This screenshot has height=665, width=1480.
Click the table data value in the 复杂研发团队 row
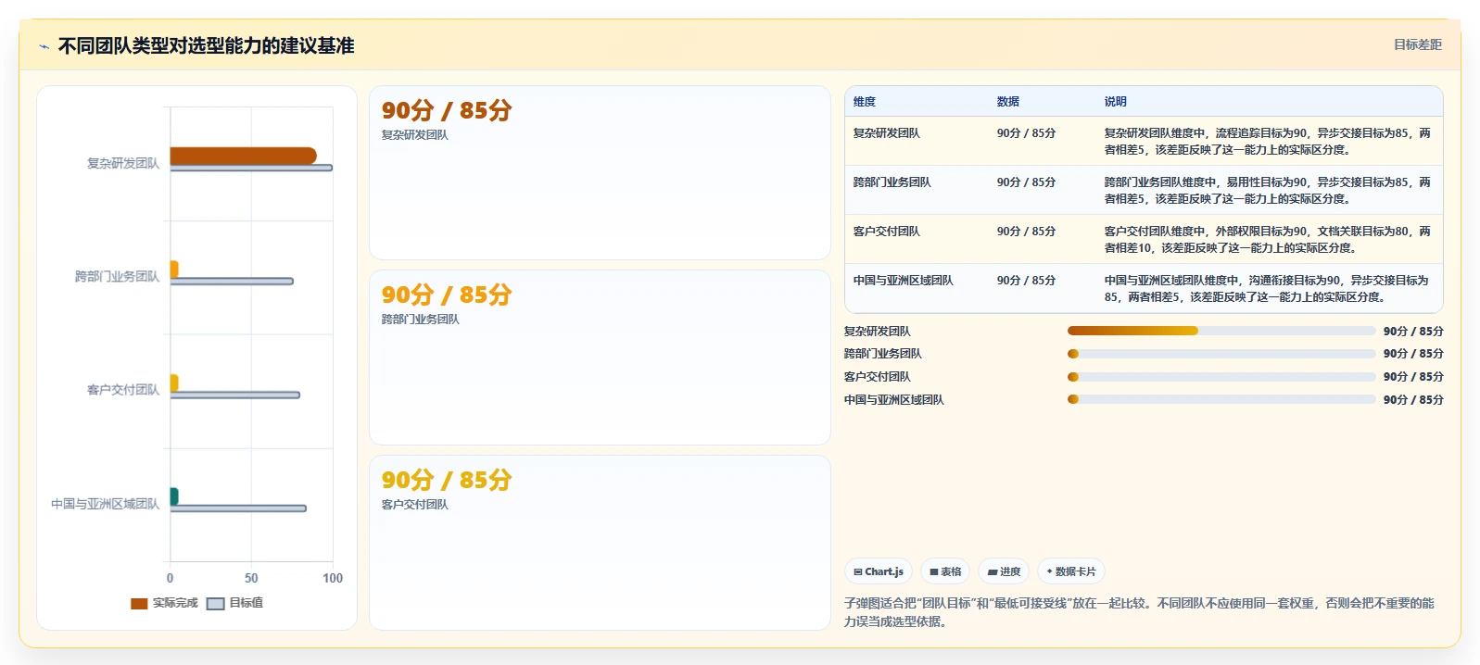1027,133
